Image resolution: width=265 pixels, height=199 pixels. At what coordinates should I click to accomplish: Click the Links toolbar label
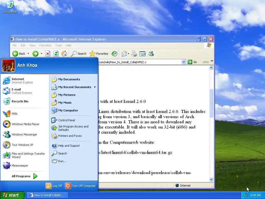click(205, 62)
